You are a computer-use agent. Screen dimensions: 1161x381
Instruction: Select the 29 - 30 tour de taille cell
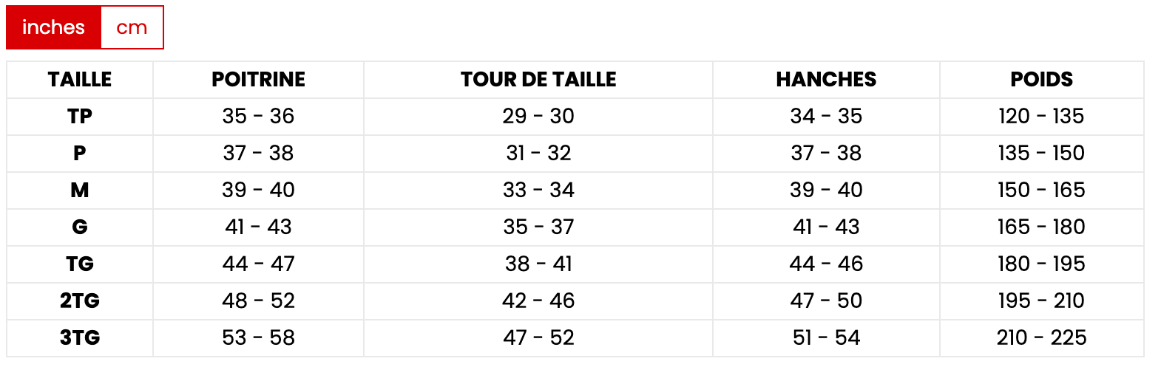[538, 117]
